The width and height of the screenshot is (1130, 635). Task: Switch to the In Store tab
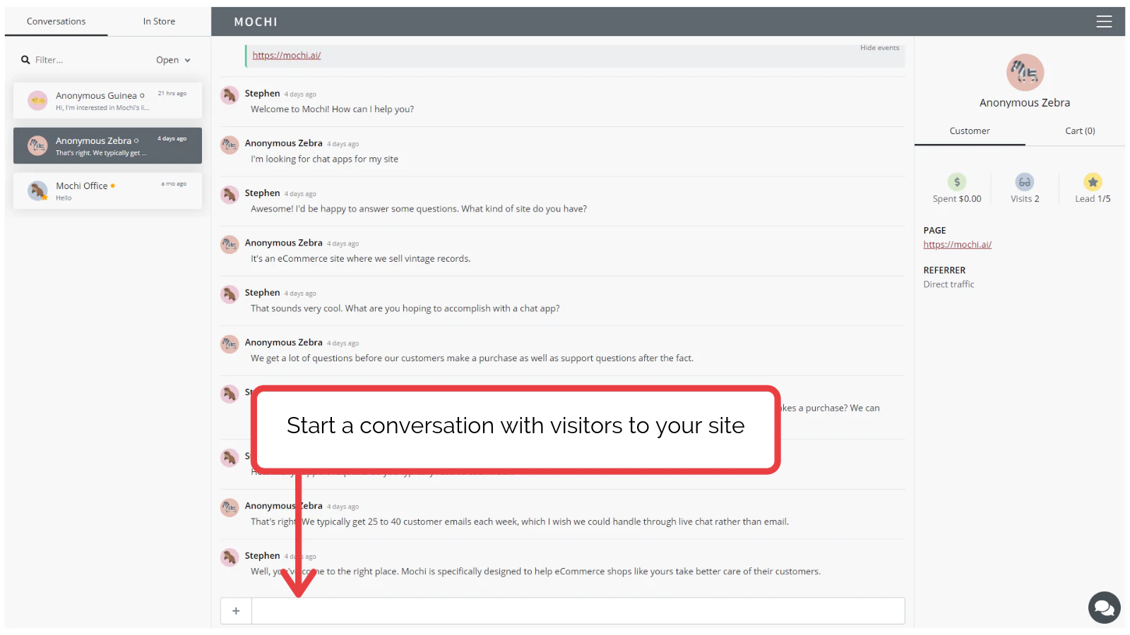[x=159, y=21]
